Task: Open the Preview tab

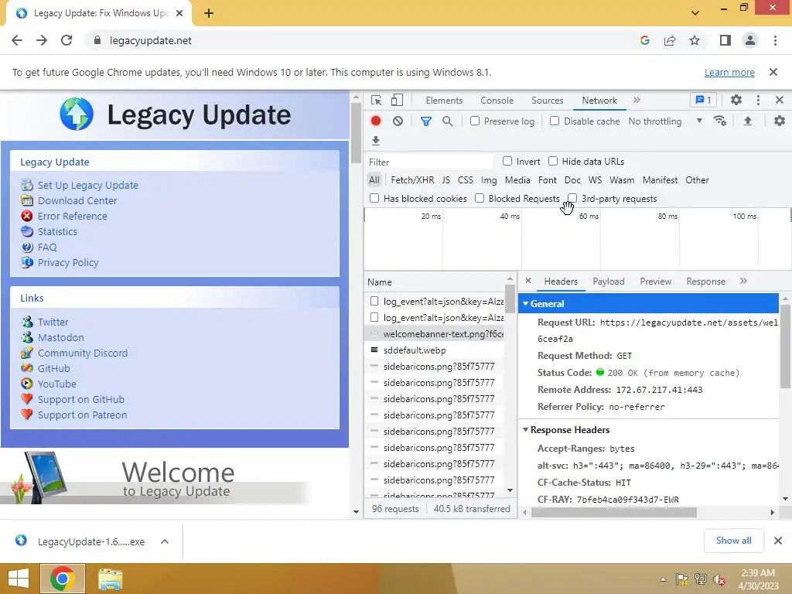Action: (655, 282)
